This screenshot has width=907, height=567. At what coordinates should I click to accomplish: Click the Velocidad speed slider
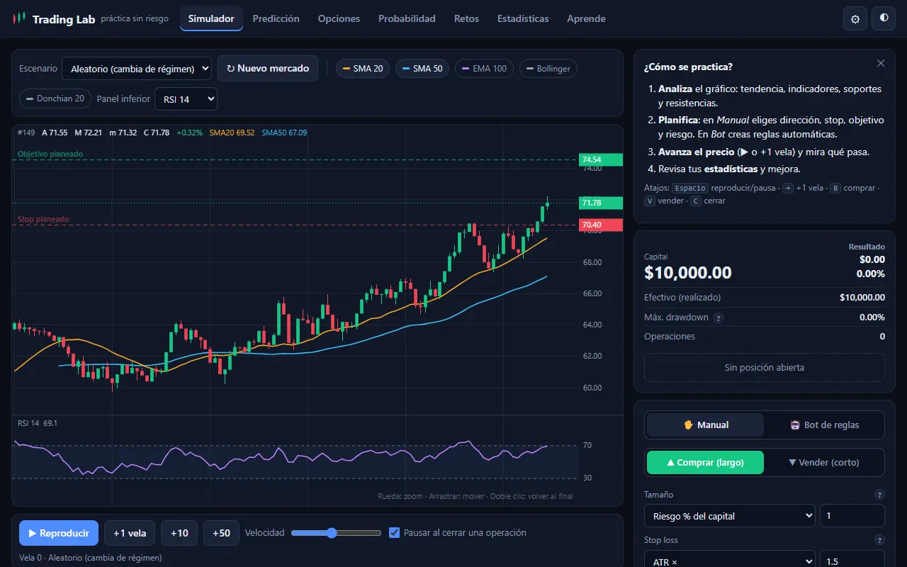click(337, 533)
